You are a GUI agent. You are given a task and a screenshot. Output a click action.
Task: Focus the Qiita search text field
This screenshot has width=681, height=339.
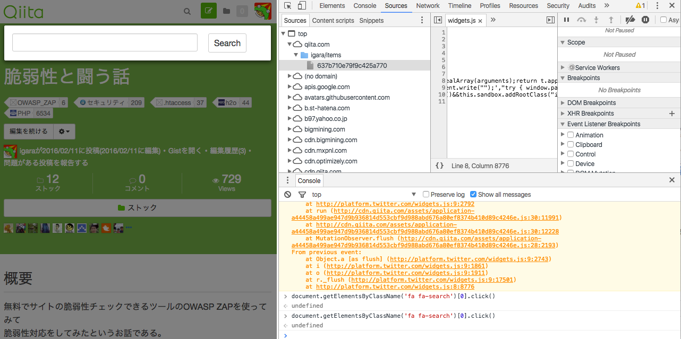(105, 43)
